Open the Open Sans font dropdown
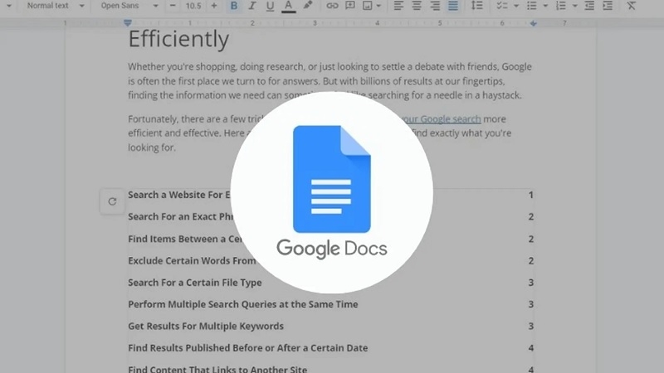 [x=129, y=6]
